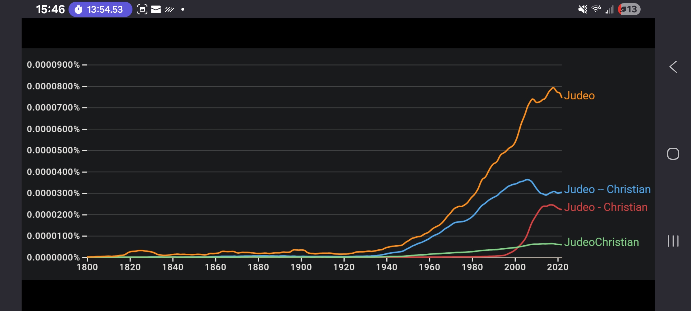This screenshot has width=691, height=311.
Task: Tap the 2020 x-axis year label
Action: pyautogui.click(x=558, y=267)
